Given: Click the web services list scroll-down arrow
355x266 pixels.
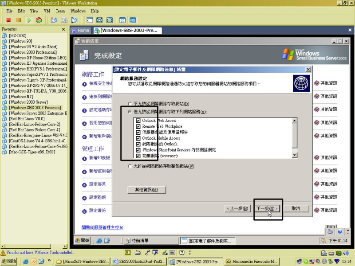Looking at the screenshot, I should coord(294,156).
